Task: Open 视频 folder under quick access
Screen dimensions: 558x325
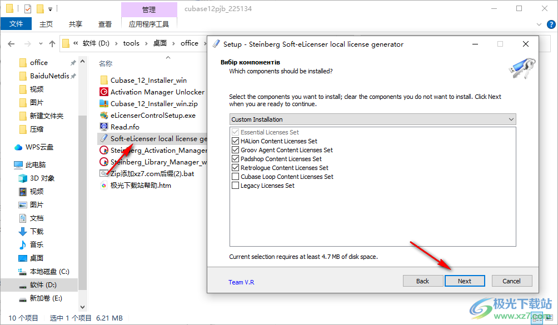Action: (x=37, y=89)
